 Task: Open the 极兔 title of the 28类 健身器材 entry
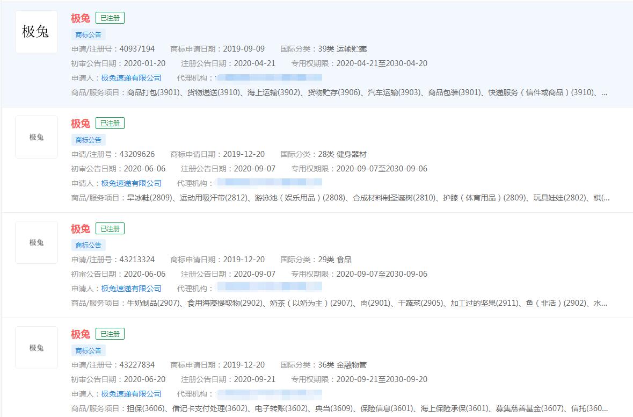coord(81,124)
